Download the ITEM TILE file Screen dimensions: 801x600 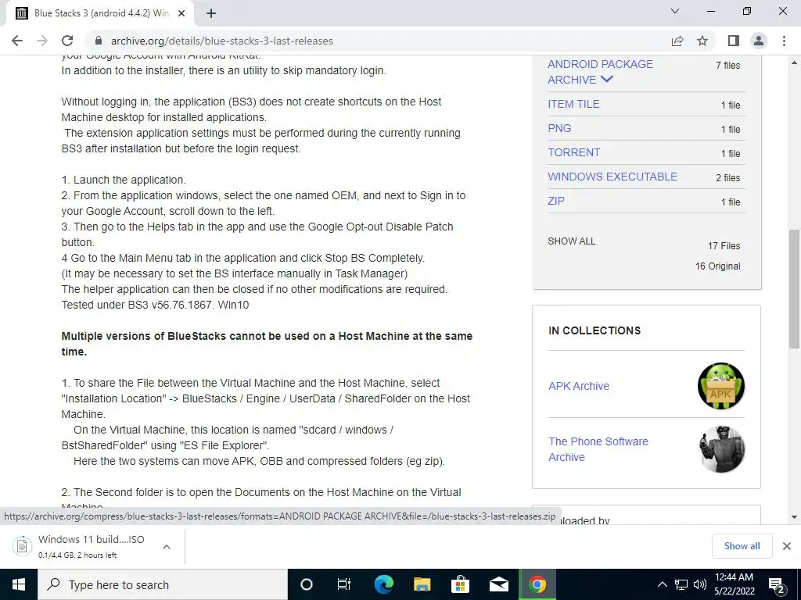tap(573, 104)
